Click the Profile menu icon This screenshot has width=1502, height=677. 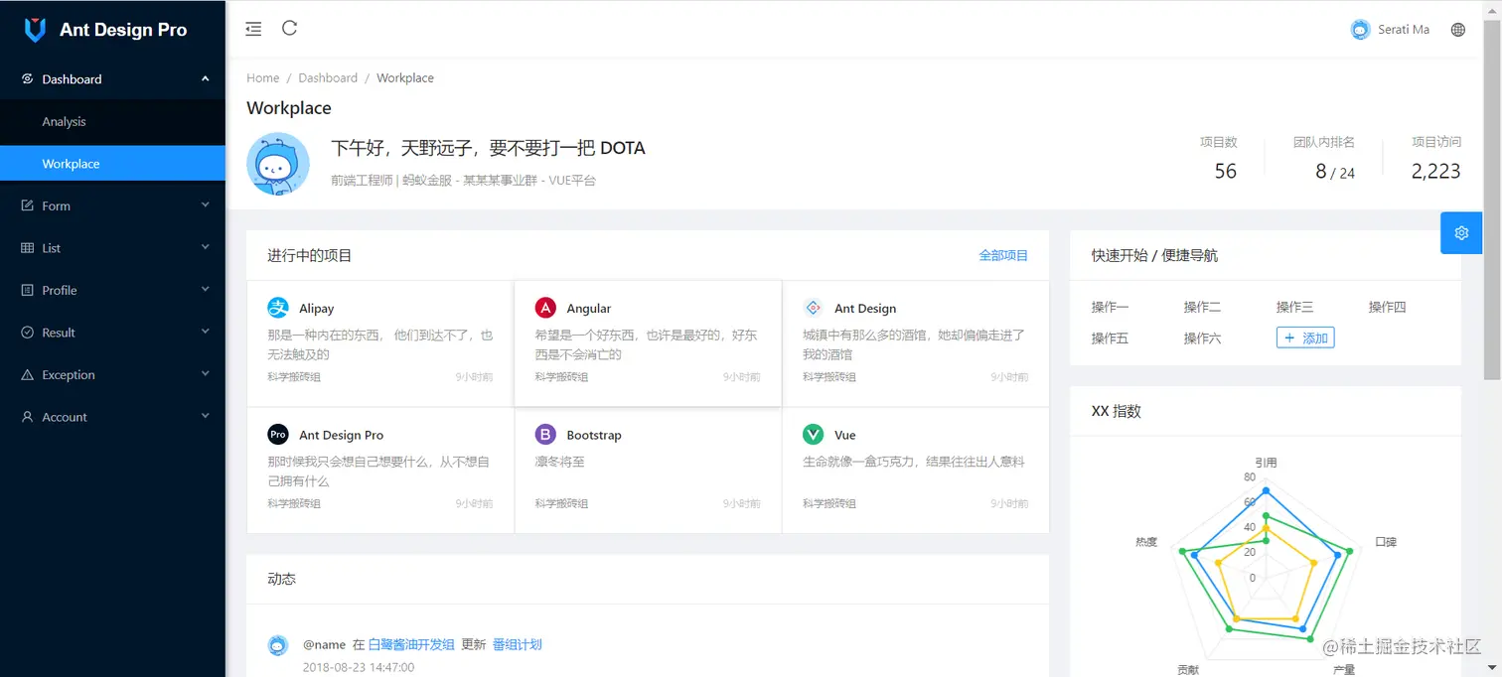tap(28, 290)
